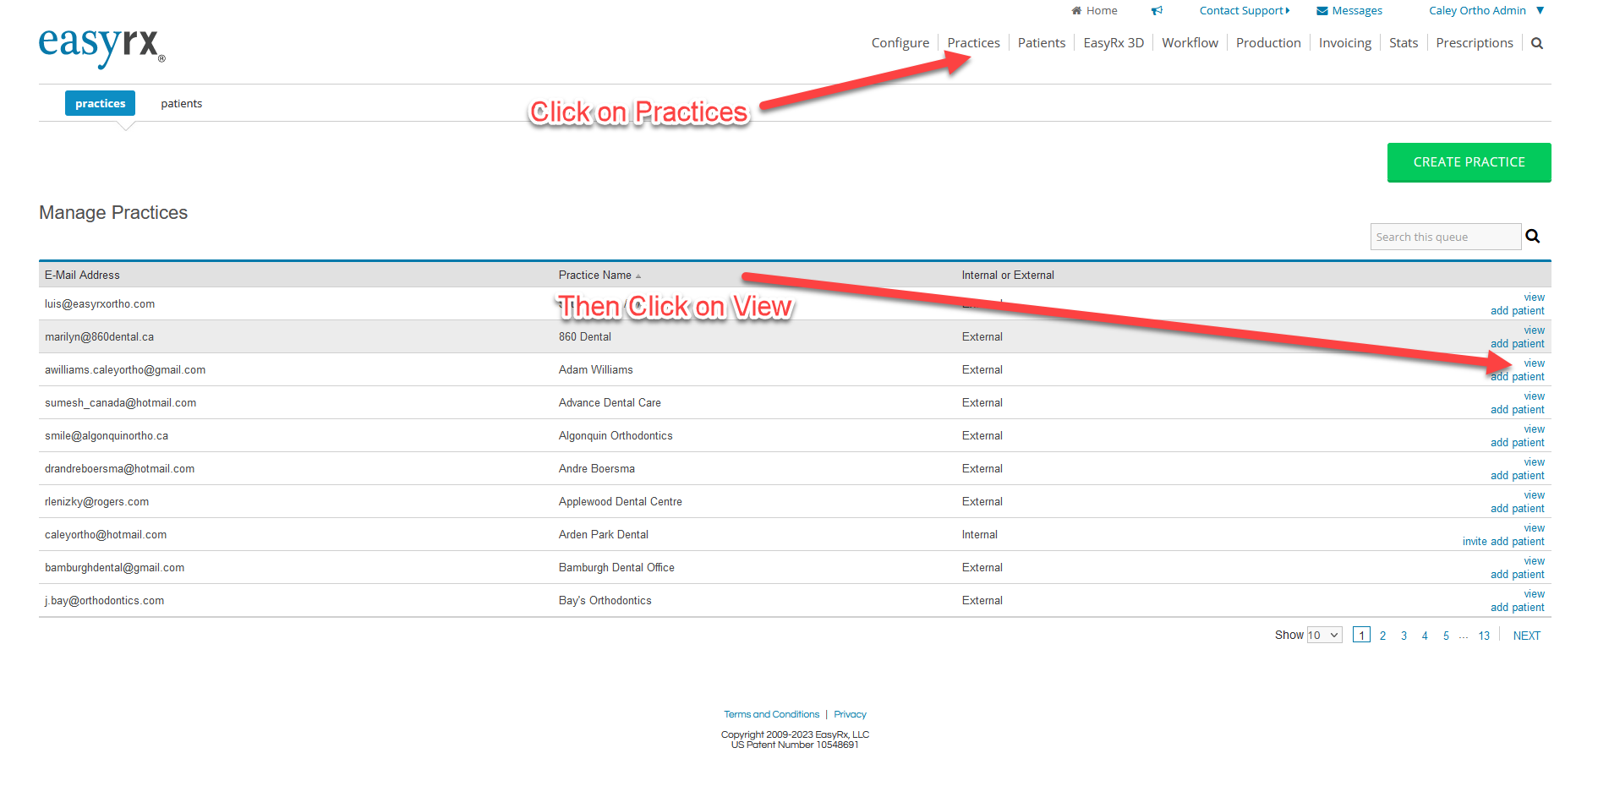This screenshot has height=786, width=1598.
Task: Open the Production menu
Action: click(1268, 43)
